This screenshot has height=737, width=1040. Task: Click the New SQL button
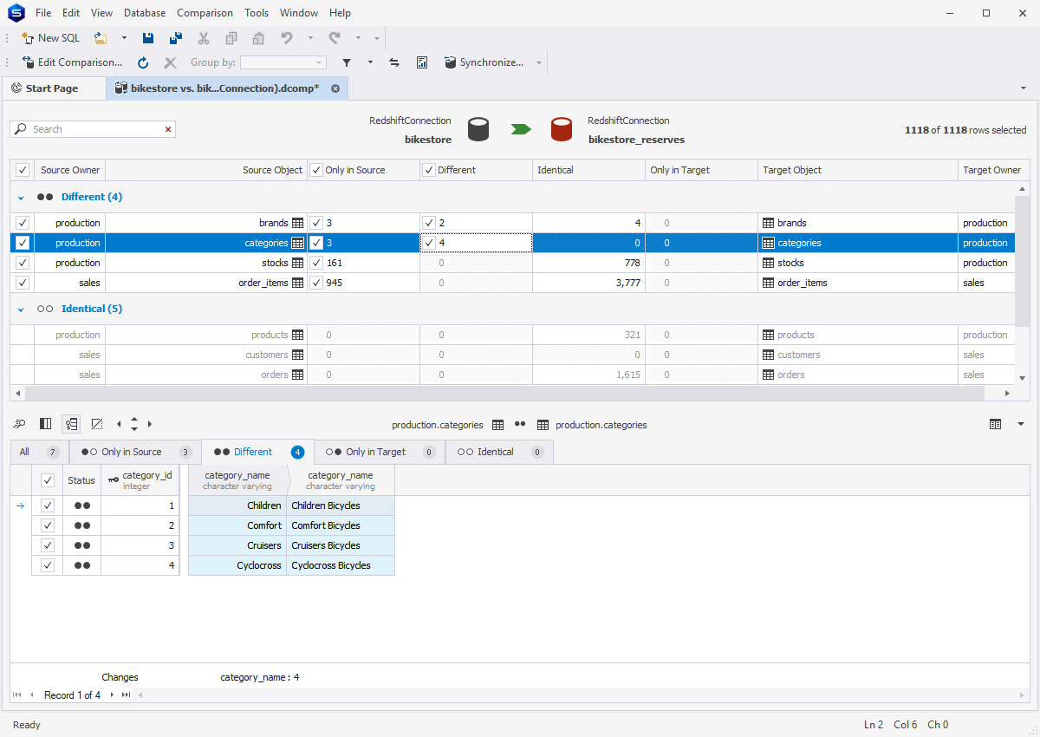(x=50, y=38)
